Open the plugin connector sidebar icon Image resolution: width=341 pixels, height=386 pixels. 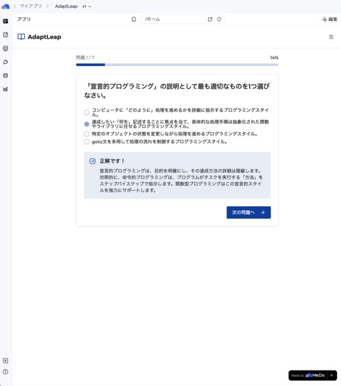click(x=5, y=62)
